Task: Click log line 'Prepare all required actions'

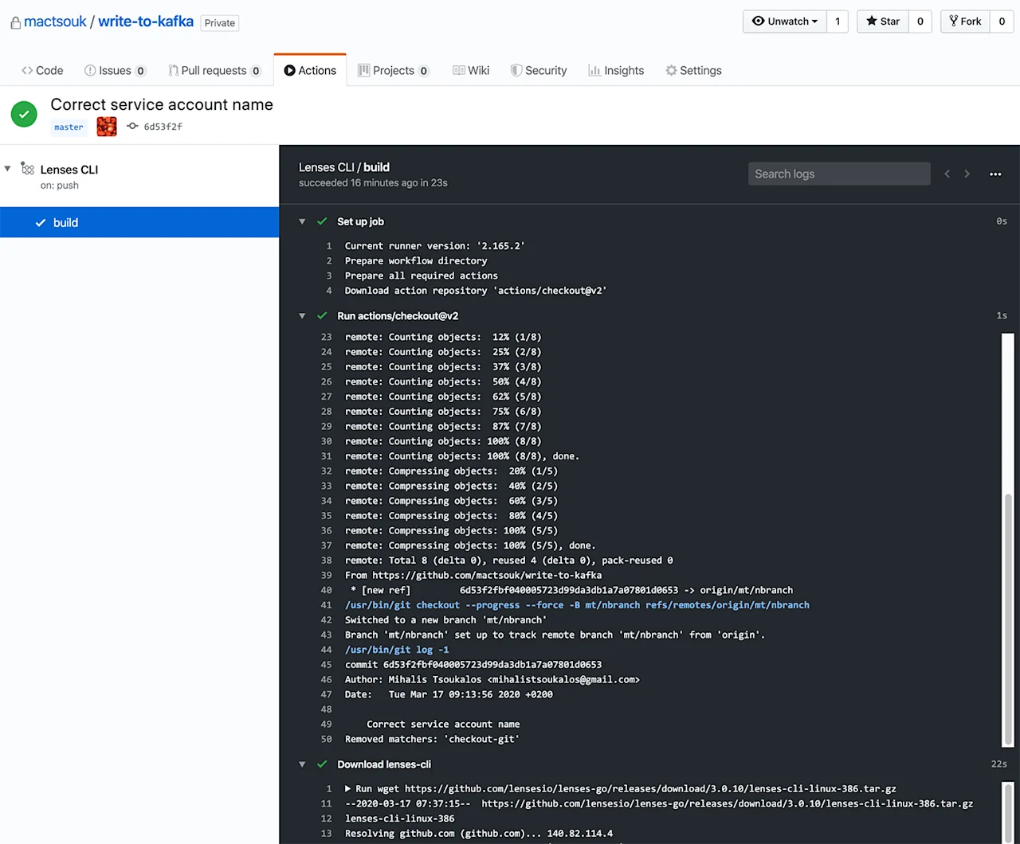Action: coord(422,276)
